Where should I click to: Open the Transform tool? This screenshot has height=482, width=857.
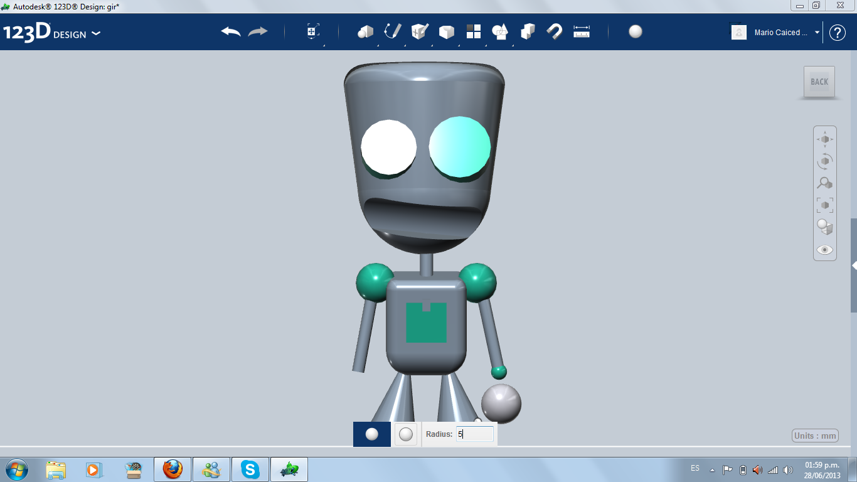point(313,31)
